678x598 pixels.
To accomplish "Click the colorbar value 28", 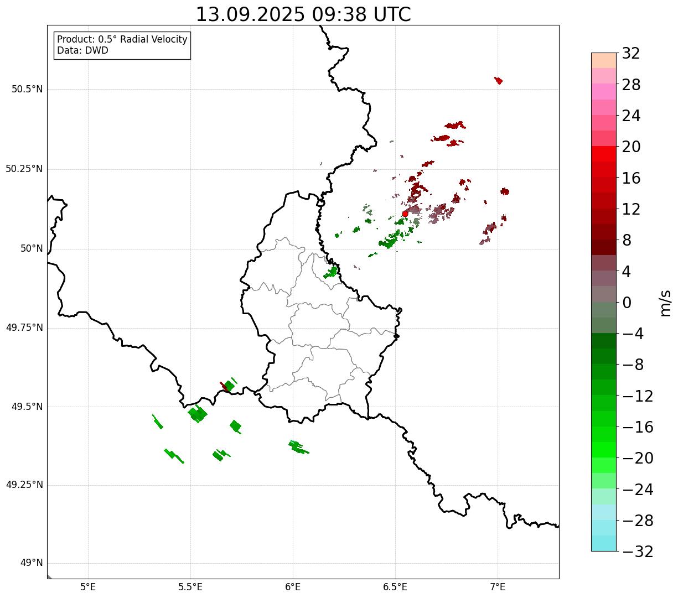I will 631,85.
